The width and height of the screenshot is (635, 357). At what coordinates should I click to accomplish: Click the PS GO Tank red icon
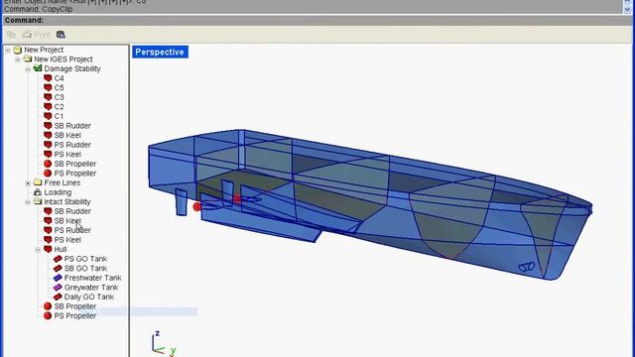click(x=58, y=259)
